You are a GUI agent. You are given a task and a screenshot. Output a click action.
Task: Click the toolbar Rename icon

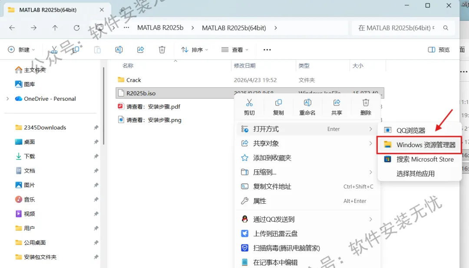coord(119,50)
